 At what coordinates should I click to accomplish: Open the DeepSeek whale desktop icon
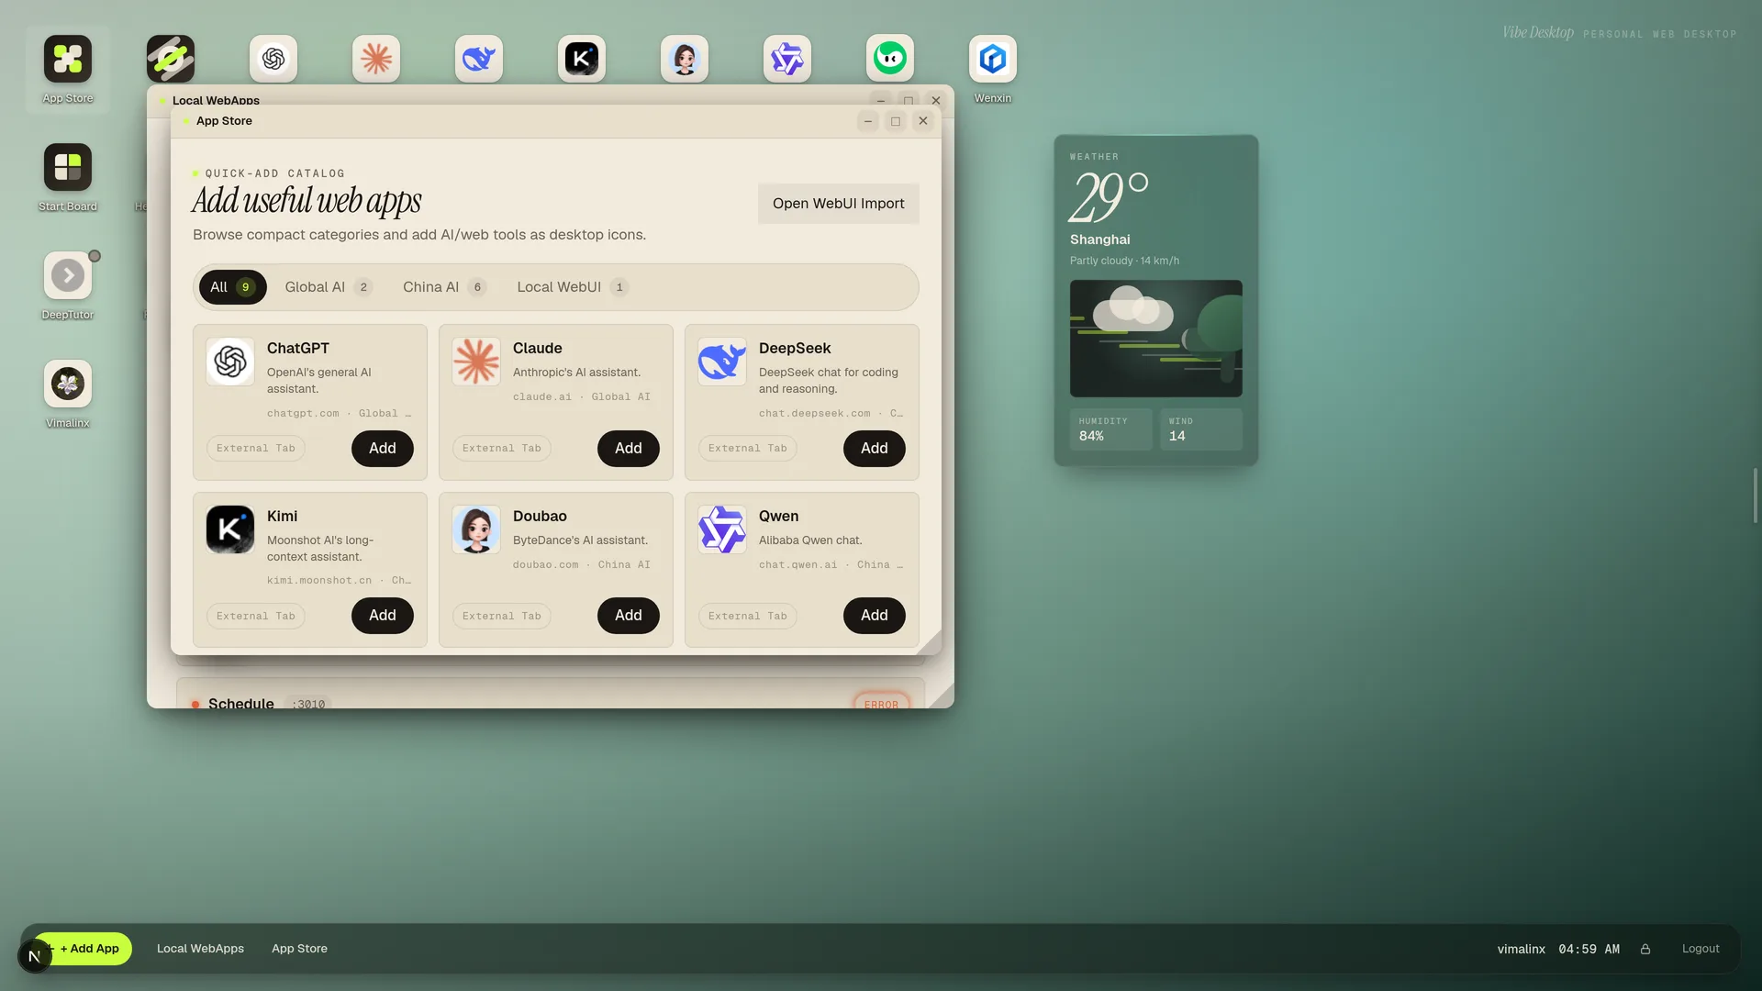479,60
